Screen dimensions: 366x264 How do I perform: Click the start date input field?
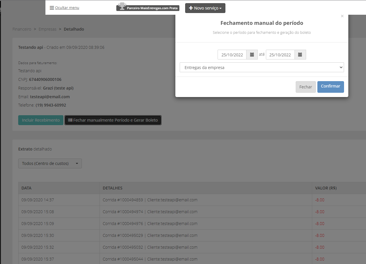pyautogui.click(x=232, y=55)
